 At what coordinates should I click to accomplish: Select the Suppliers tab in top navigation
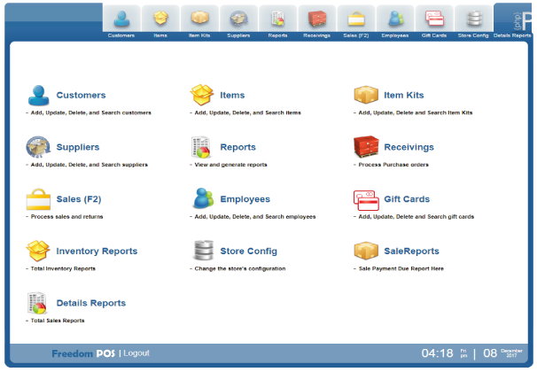(x=238, y=21)
